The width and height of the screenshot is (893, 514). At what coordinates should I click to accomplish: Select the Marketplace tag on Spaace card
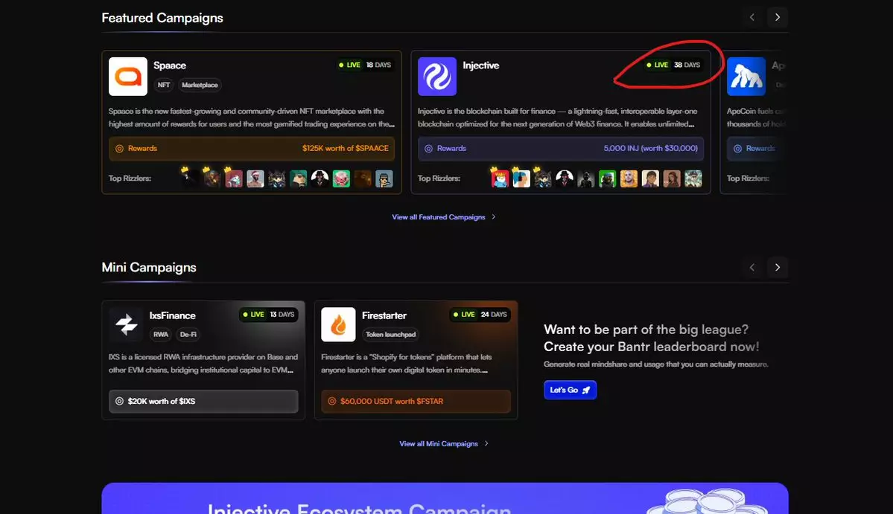pos(200,86)
